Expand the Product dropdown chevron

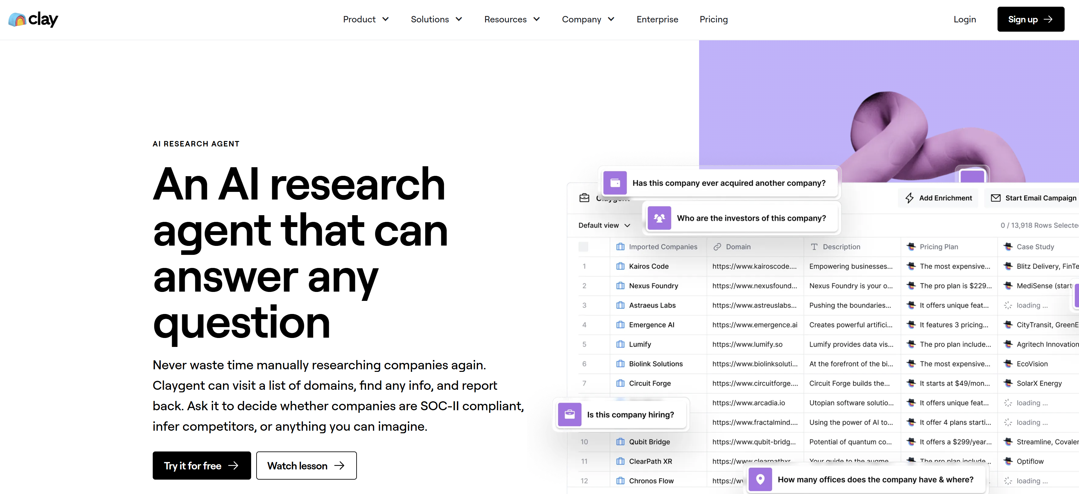pos(385,19)
